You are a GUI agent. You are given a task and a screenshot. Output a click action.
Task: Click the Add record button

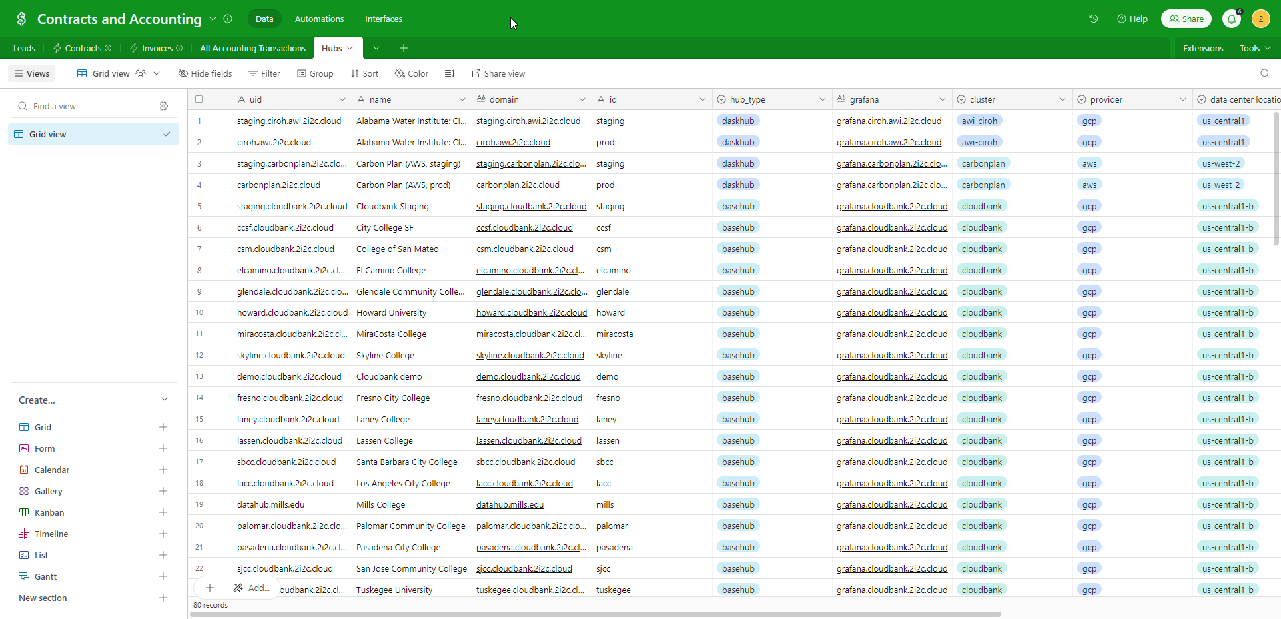pos(209,588)
